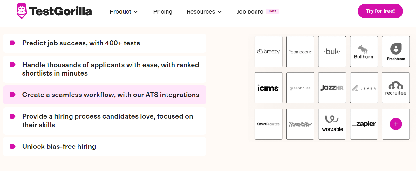The width and height of the screenshot is (416, 171).
Task: Select the workable integration tile
Action: pyautogui.click(x=332, y=124)
